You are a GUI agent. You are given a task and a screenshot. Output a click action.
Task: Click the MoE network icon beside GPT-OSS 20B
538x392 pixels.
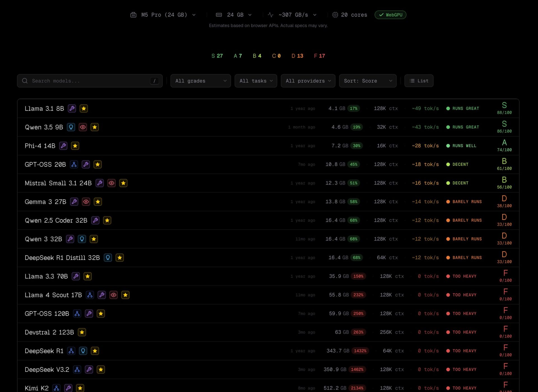[x=74, y=164]
